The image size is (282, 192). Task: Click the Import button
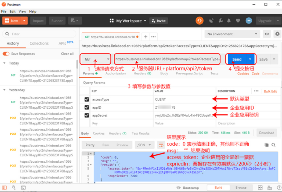point(38,21)
